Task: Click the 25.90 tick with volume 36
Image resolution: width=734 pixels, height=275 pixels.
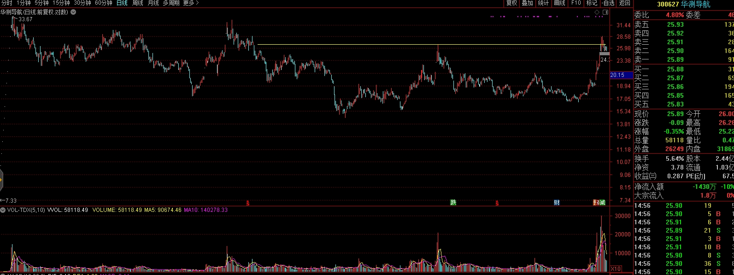Action: tap(684, 263)
